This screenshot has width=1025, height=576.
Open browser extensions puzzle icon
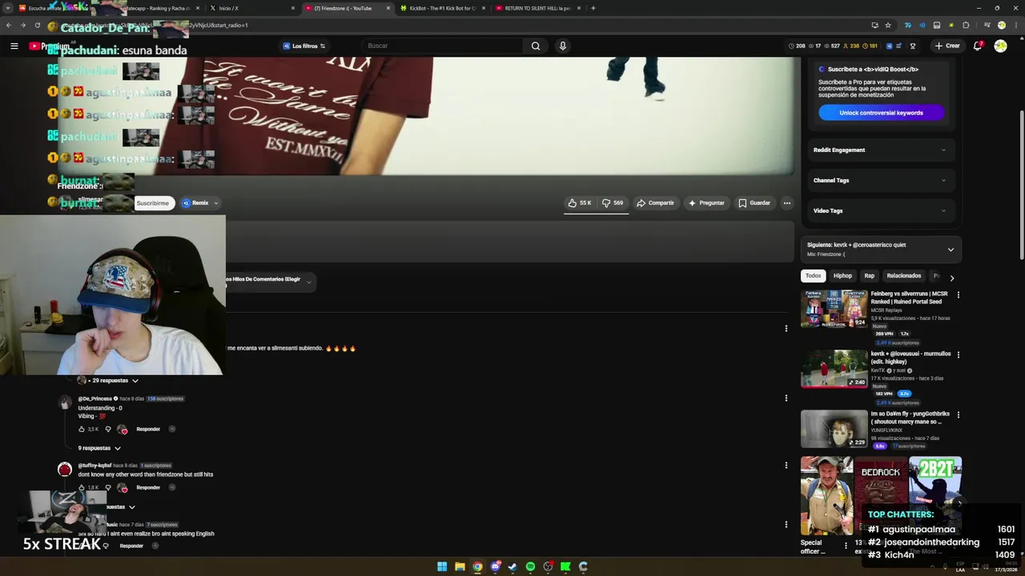pos(966,25)
